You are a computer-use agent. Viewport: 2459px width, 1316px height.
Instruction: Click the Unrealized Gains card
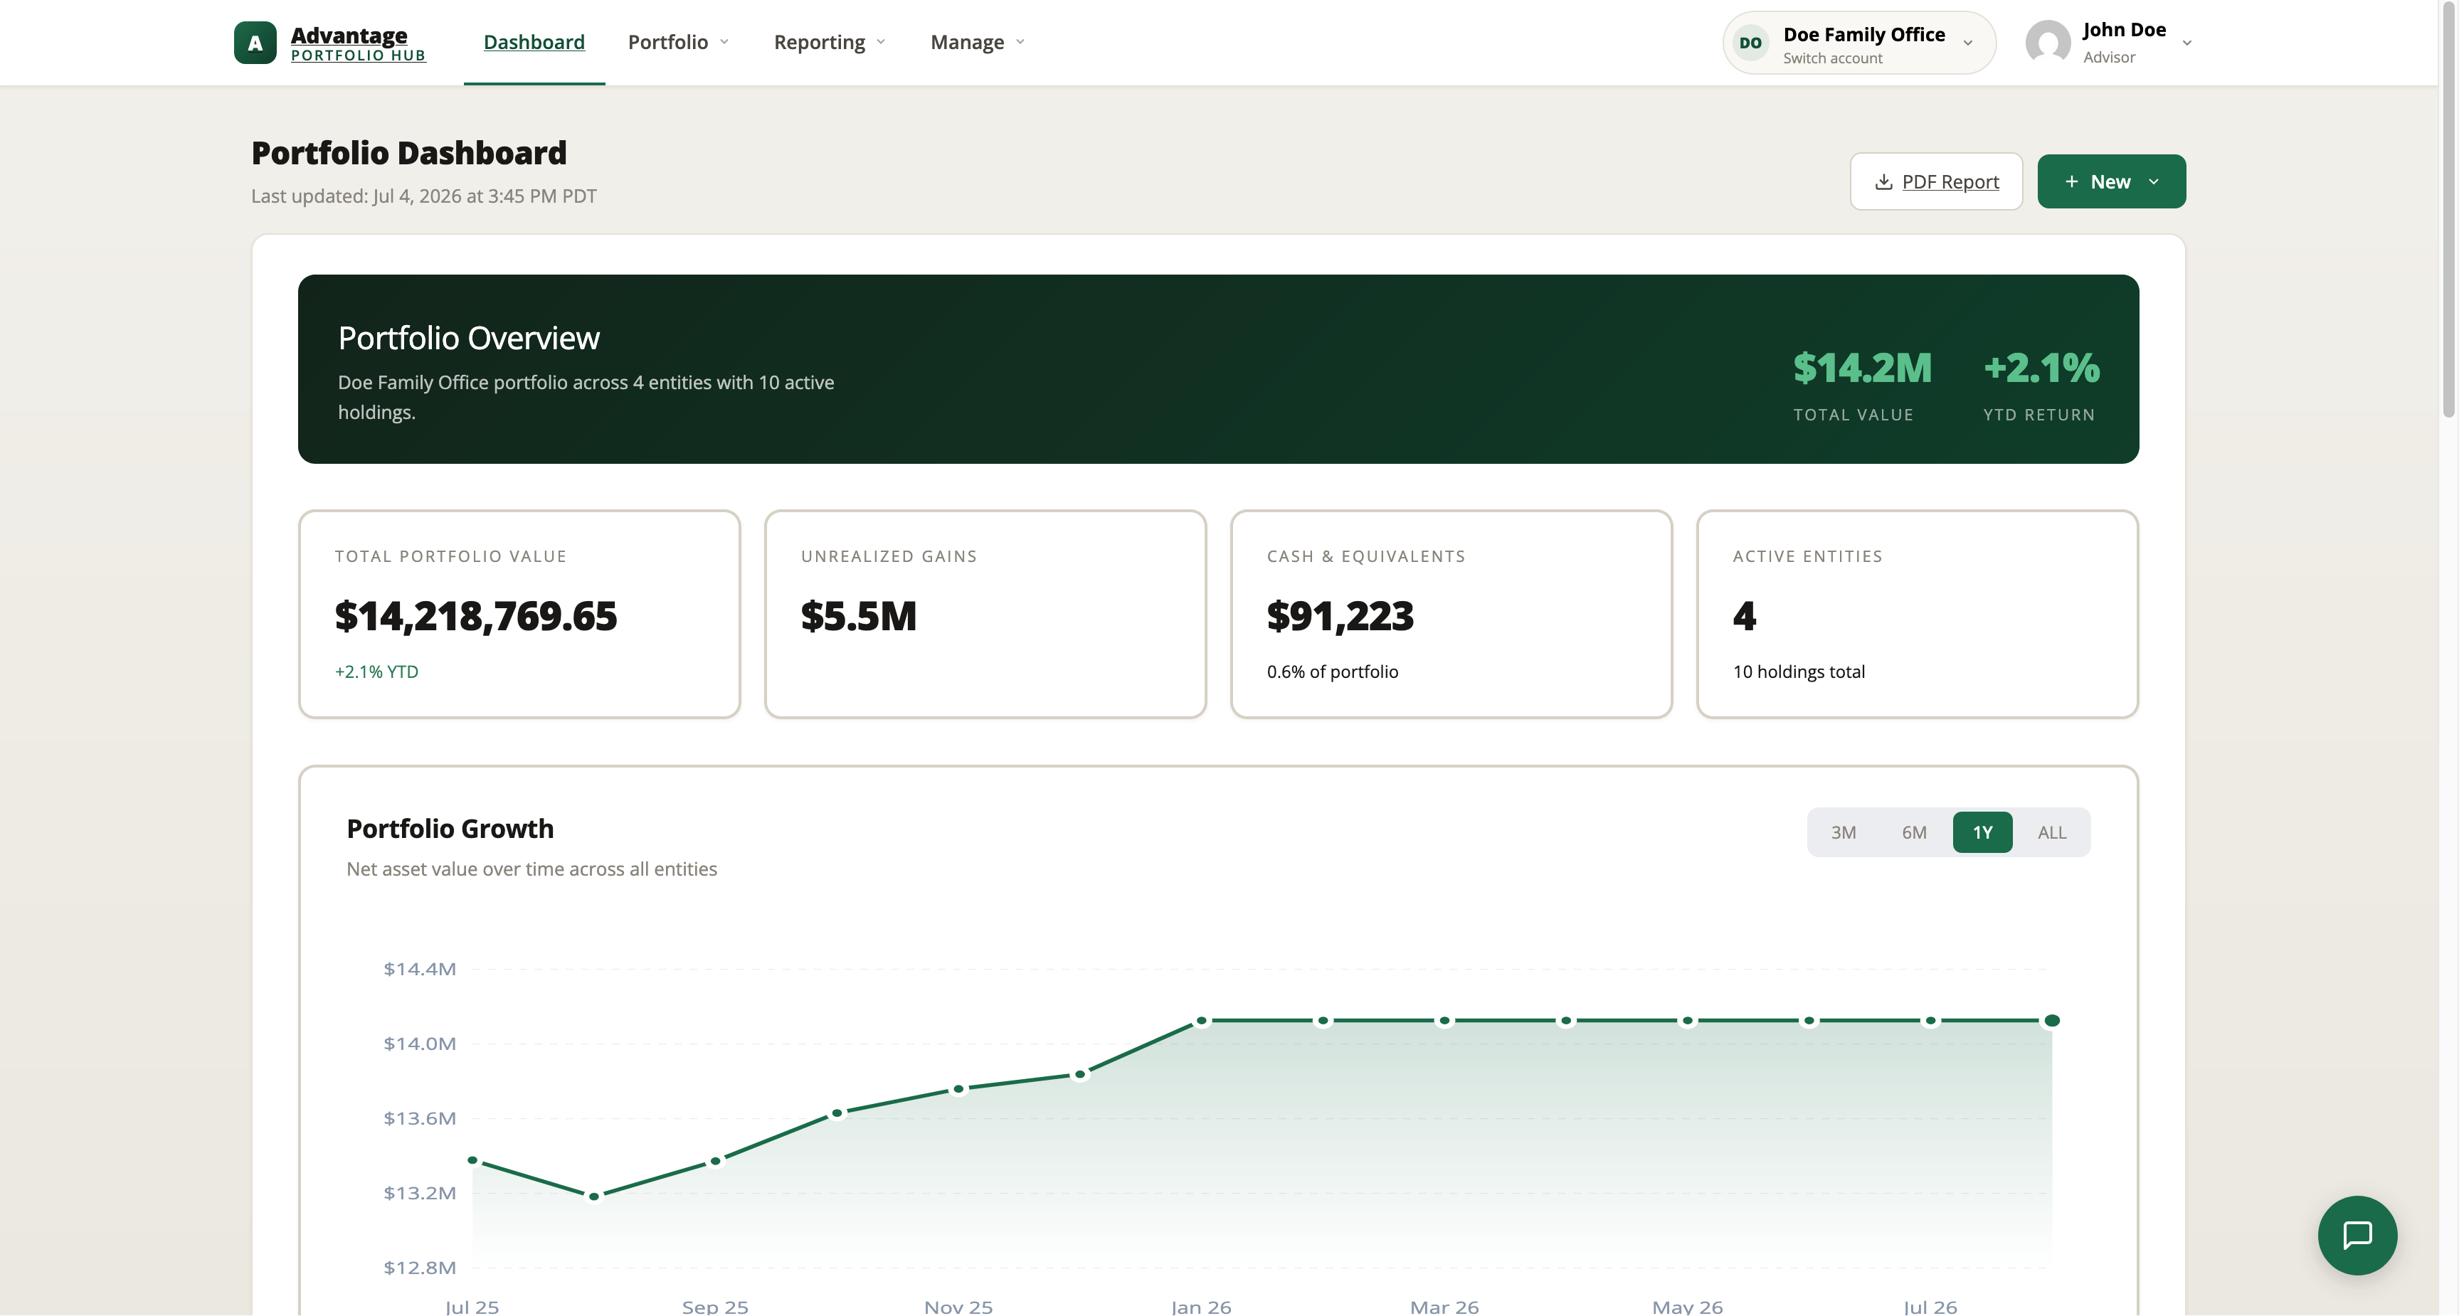click(x=985, y=614)
